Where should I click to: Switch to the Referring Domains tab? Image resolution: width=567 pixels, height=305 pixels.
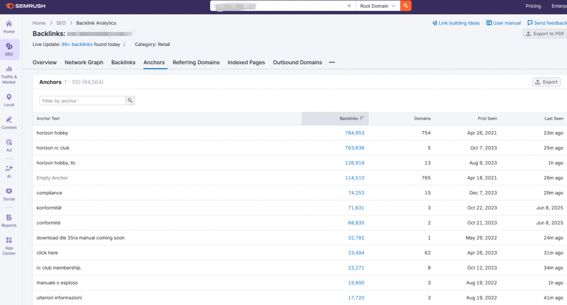196,62
